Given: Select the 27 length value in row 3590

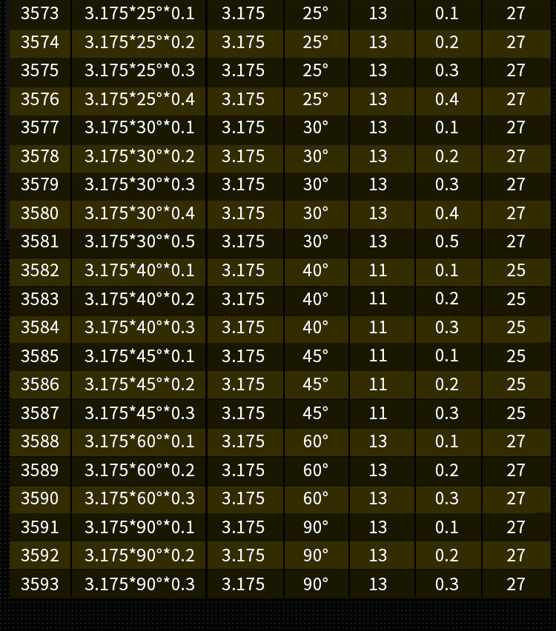Looking at the screenshot, I should (x=516, y=498).
